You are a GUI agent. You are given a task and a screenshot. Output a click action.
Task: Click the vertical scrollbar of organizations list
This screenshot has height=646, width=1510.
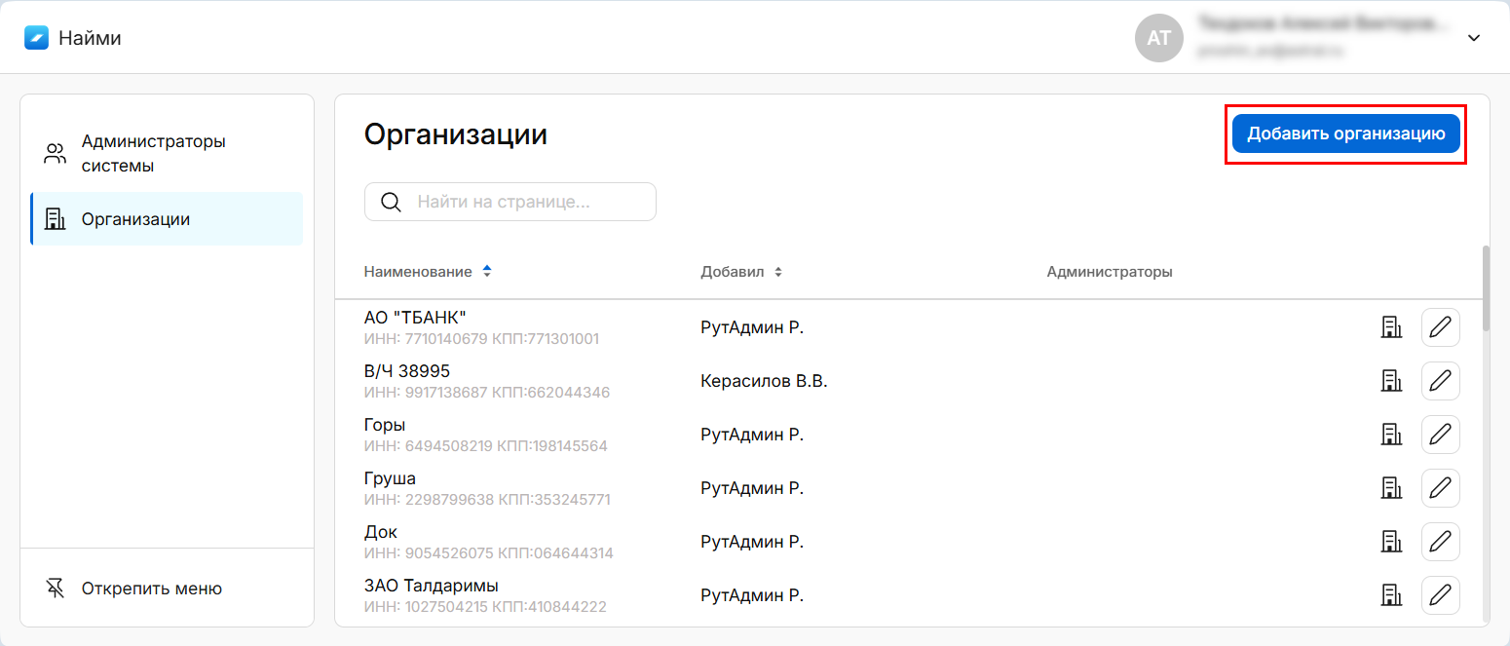coord(1485,288)
